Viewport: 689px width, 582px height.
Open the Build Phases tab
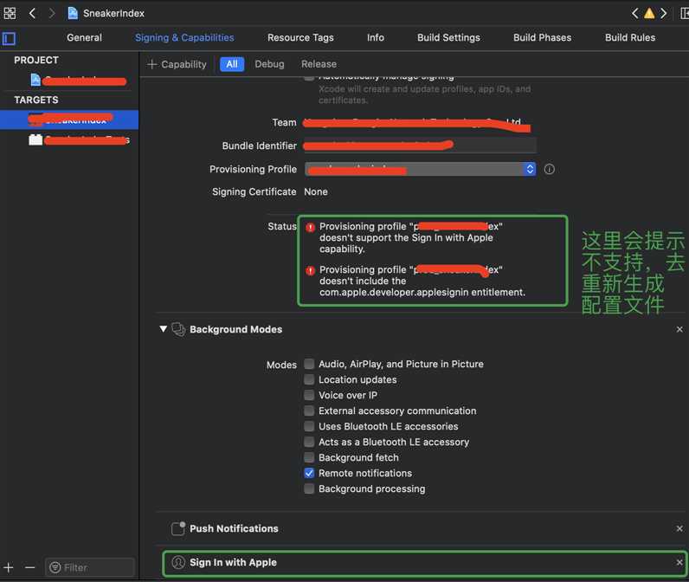542,38
